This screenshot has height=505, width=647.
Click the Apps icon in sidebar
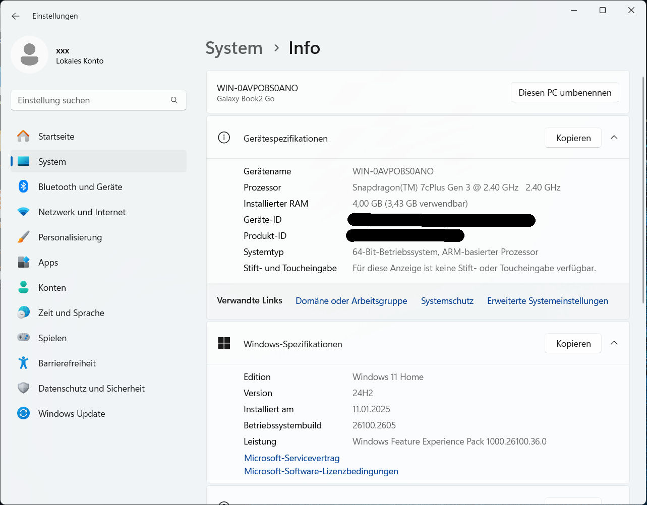pyautogui.click(x=23, y=263)
